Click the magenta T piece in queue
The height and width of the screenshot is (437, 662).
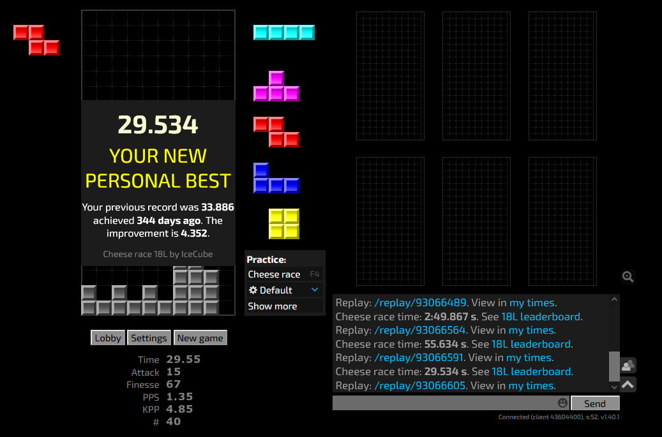coord(276,87)
